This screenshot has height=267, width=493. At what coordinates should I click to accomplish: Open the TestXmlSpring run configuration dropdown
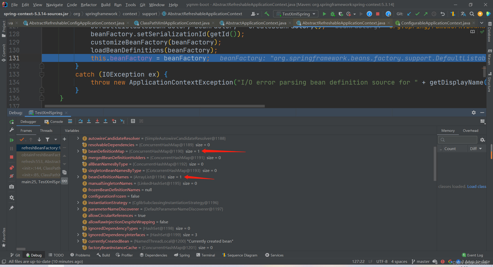(x=296, y=14)
